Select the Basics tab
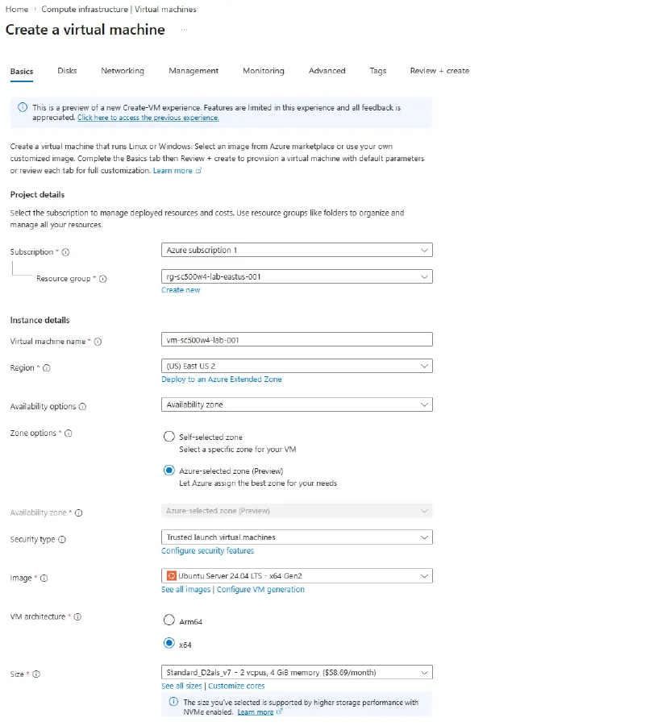The height and width of the screenshot is (726, 645). point(22,71)
